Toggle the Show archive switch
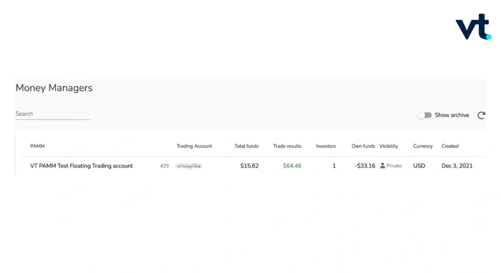501x273 pixels. tap(425, 115)
